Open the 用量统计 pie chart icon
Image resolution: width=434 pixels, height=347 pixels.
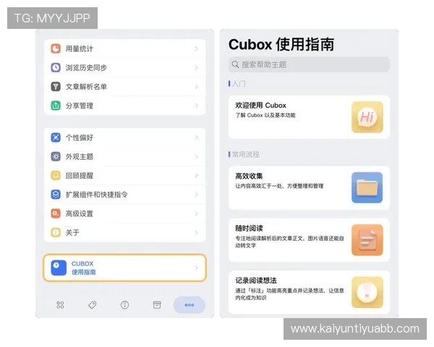pos(56,48)
